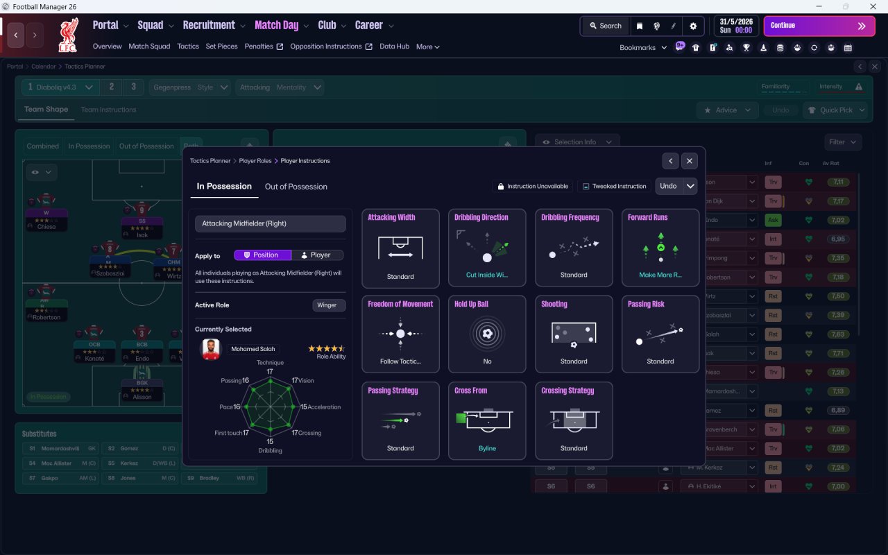
Task: Toggle pitch visibility eye dropdown
Action: pos(42,172)
